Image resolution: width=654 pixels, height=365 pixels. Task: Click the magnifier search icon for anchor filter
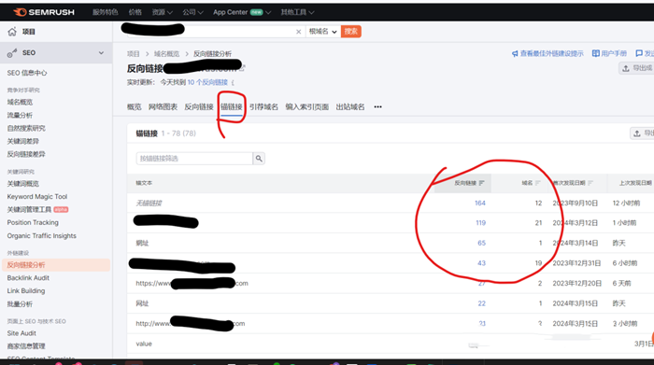tap(259, 159)
